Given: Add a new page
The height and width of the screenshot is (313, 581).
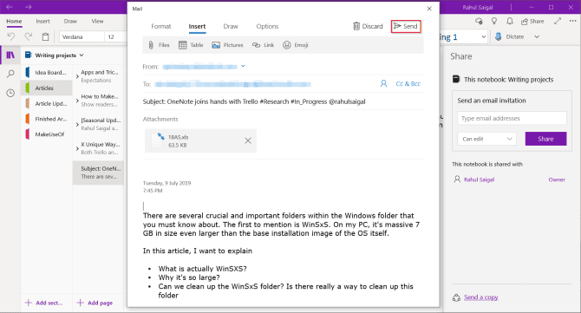Looking at the screenshot, I should (95, 303).
